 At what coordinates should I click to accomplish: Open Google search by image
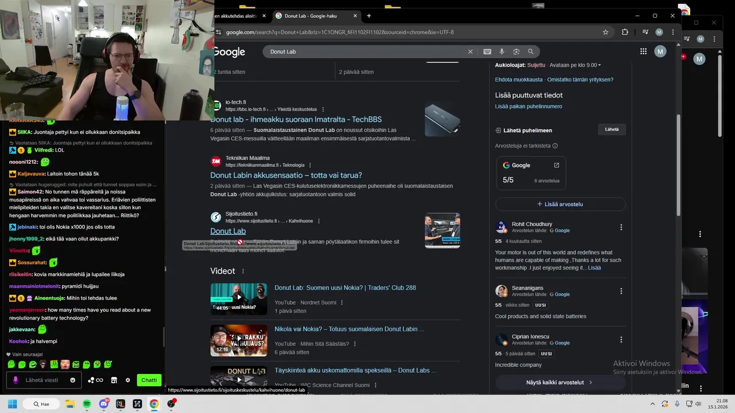pyautogui.click(x=516, y=52)
